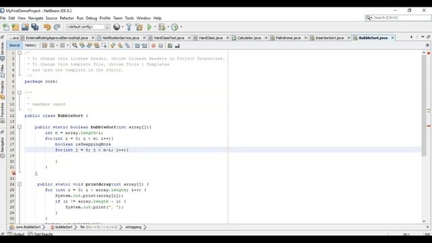Click the Stop Macro Recording icon
Screen dimensions: 432x243
(161, 45)
